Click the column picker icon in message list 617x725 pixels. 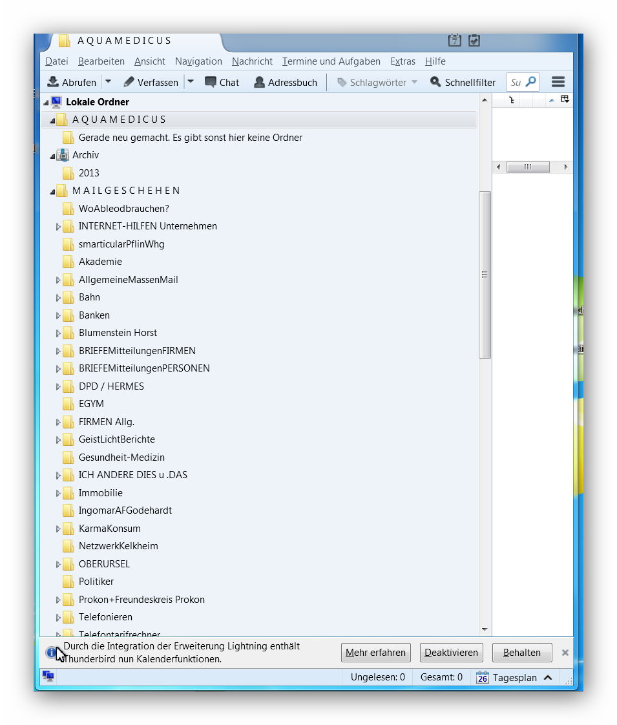click(565, 100)
